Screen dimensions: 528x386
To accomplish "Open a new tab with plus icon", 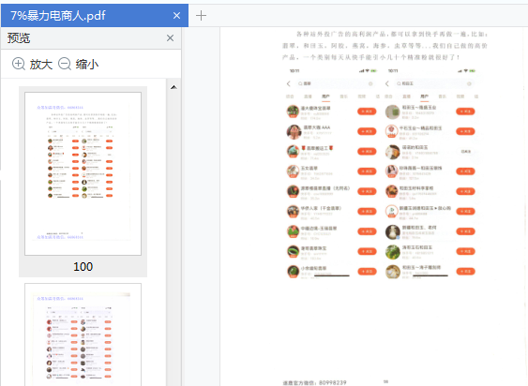I will [x=201, y=16].
